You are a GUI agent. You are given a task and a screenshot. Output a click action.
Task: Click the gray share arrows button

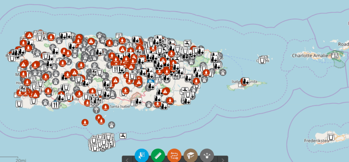click(207, 156)
